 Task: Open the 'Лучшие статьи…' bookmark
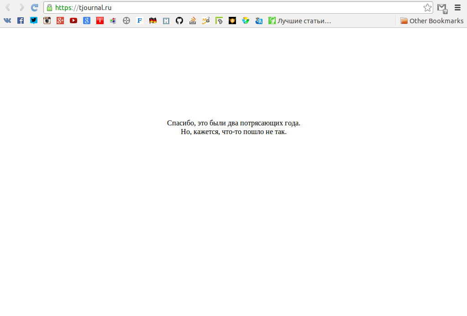[x=299, y=21]
